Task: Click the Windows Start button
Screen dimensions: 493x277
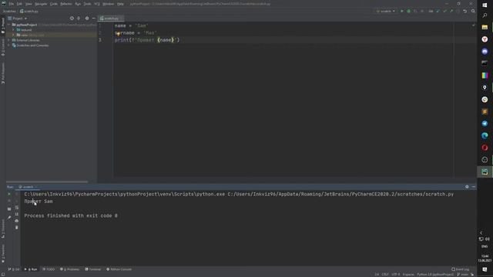Action: (485, 5)
